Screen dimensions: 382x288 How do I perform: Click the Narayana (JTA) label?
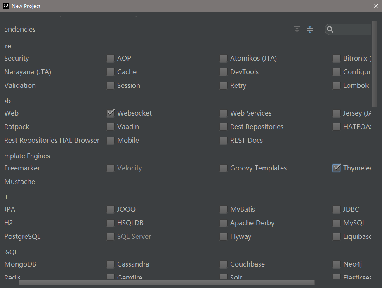pos(28,72)
